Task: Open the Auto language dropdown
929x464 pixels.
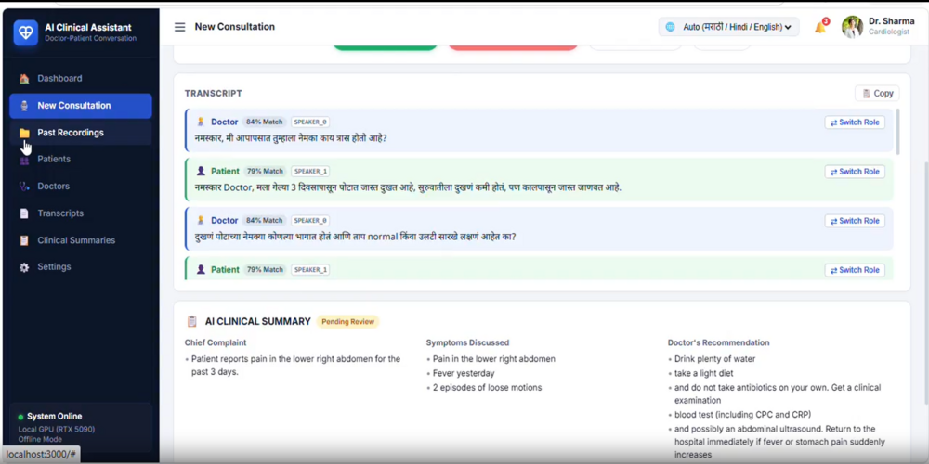Action: pos(728,27)
